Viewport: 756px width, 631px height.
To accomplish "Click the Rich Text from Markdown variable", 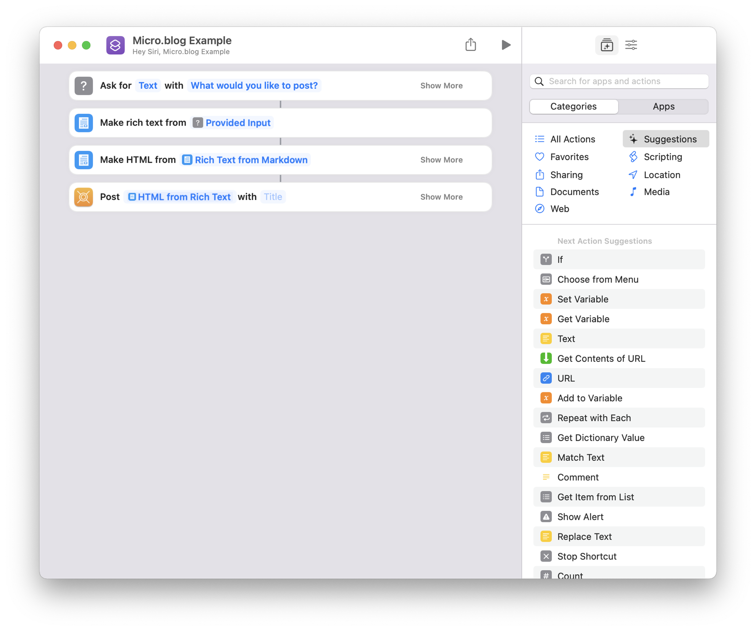I will point(245,160).
